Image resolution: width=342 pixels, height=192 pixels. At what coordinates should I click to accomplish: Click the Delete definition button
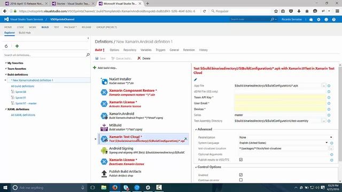[144, 58]
